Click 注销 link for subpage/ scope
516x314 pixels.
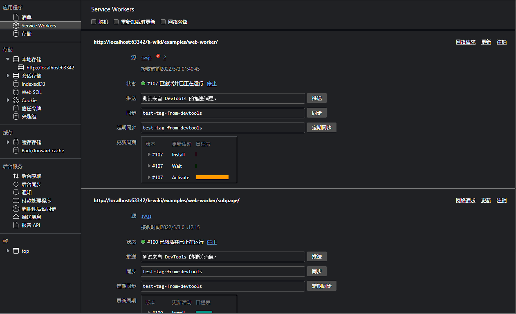[x=502, y=200]
